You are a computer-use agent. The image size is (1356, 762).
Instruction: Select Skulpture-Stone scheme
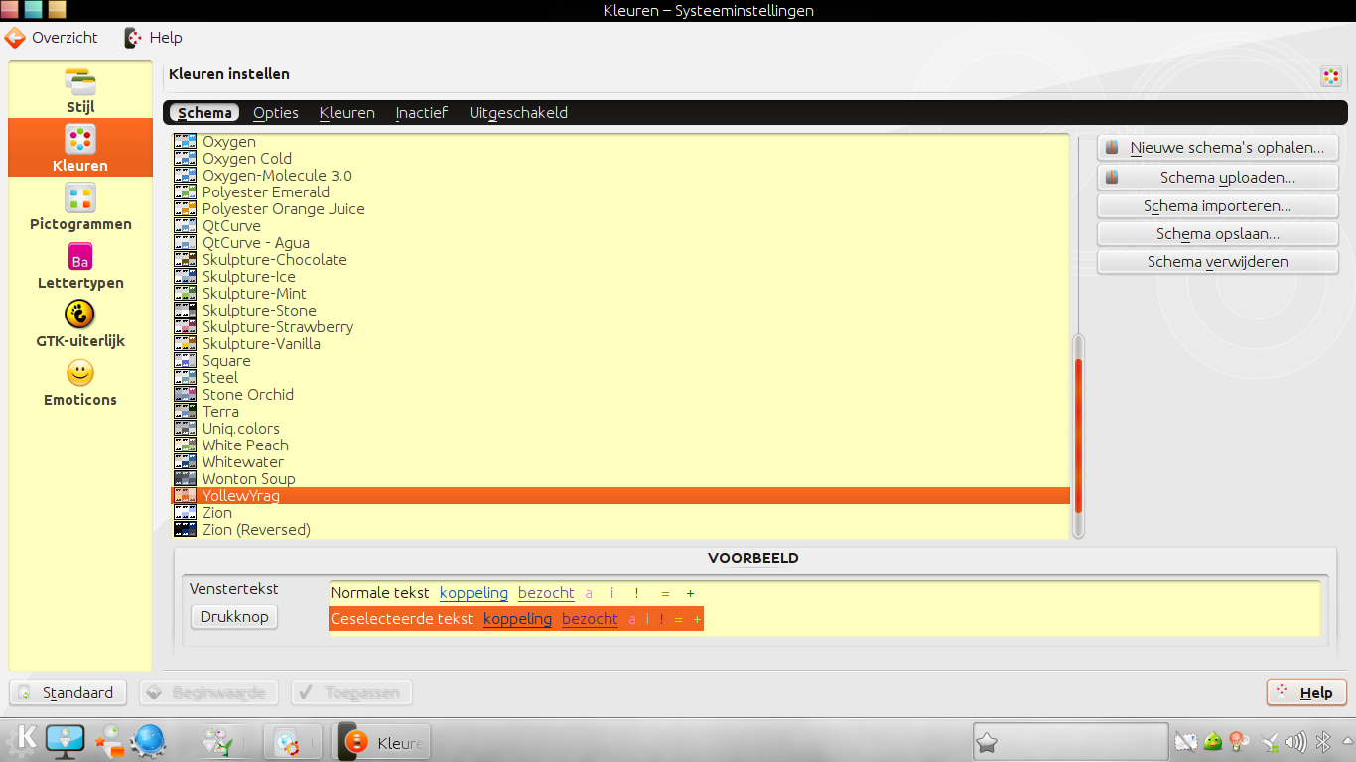(620, 311)
